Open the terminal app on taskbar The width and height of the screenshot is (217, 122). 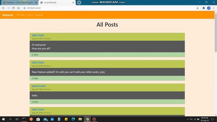24,119
